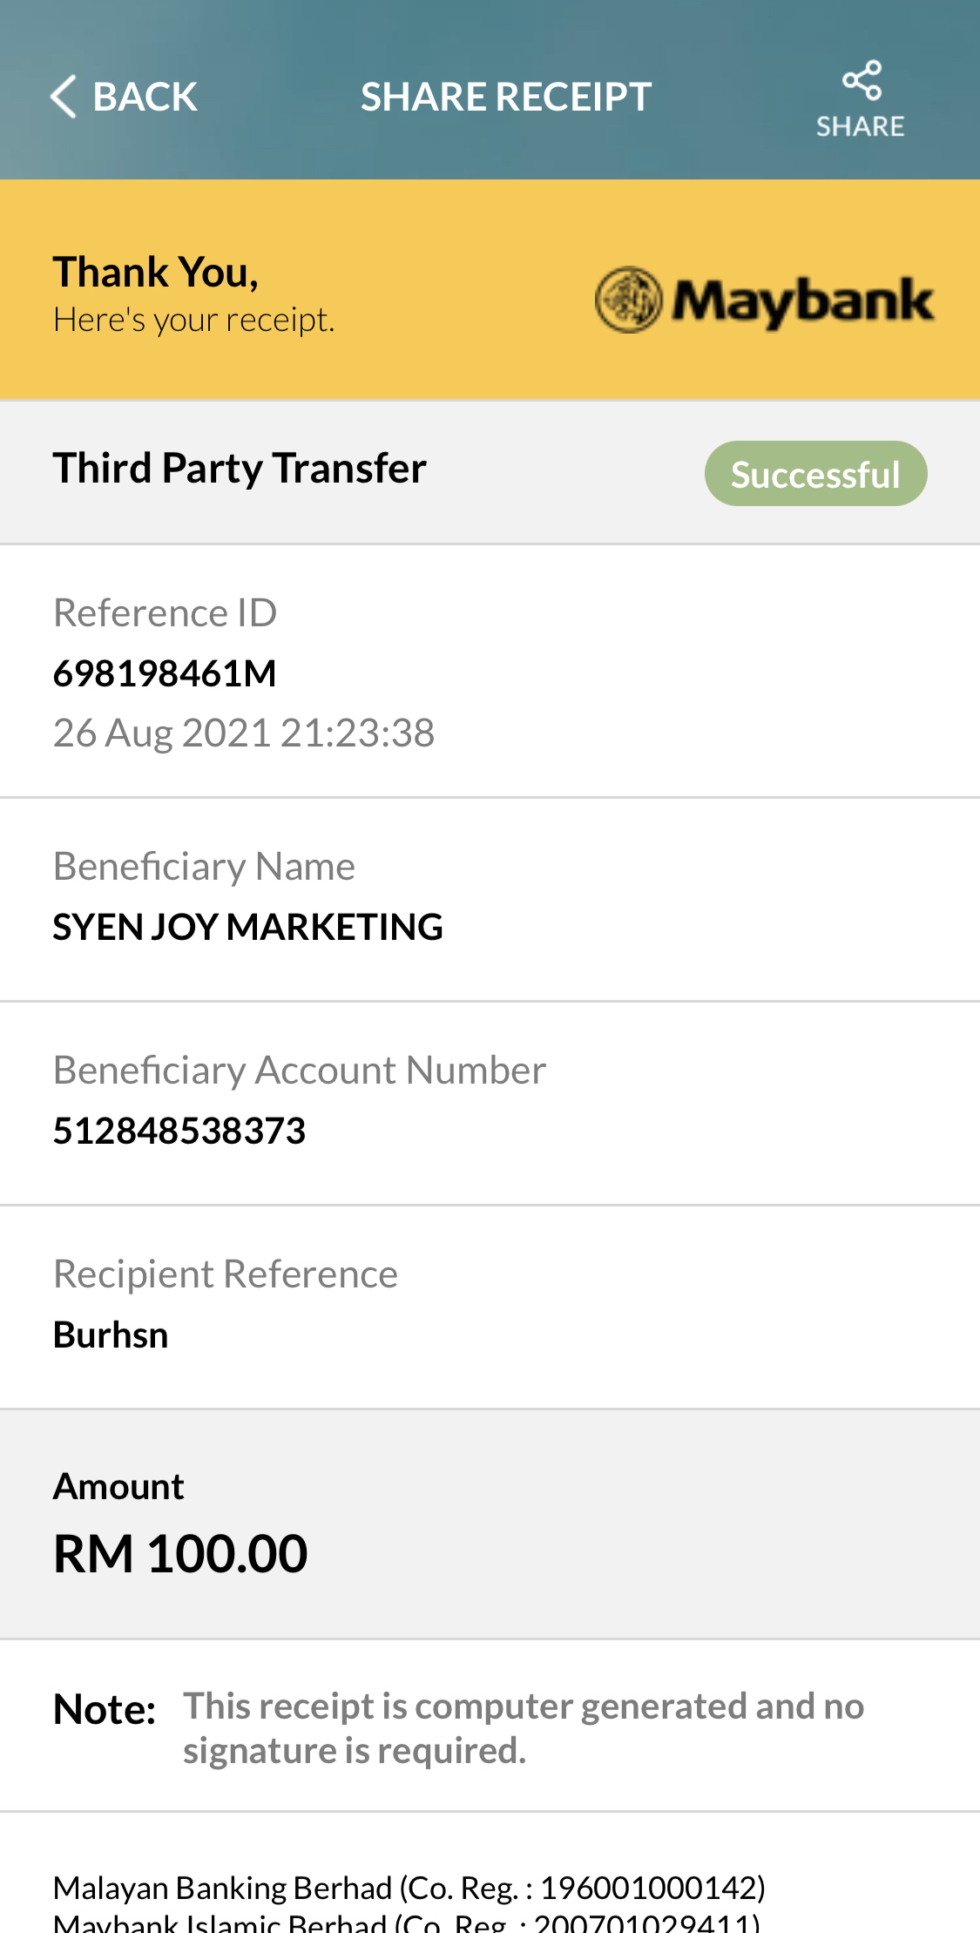Tap the back chevron arrow

64,96
